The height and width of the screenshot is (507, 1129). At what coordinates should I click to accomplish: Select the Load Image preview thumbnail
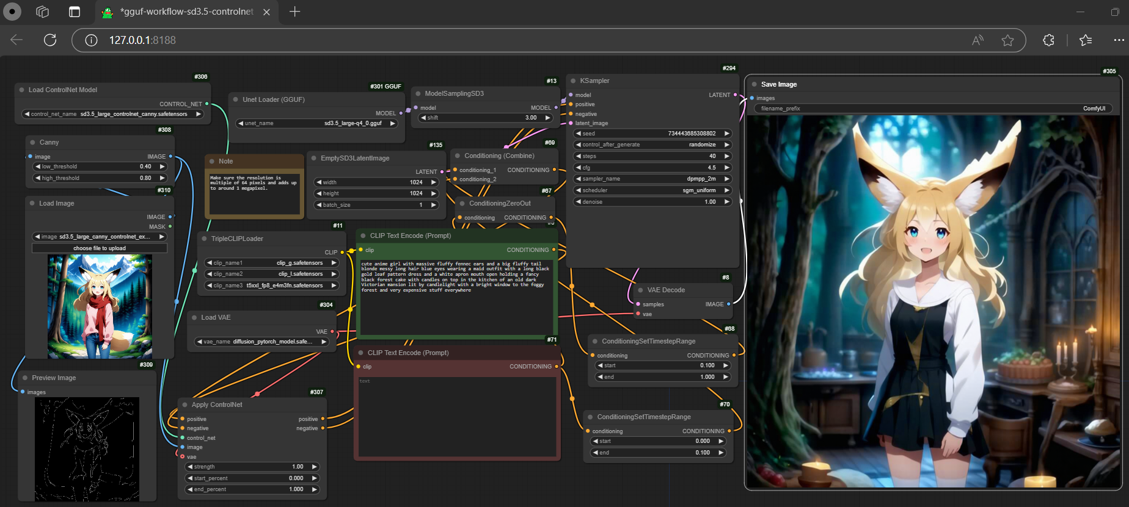coord(100,306)
